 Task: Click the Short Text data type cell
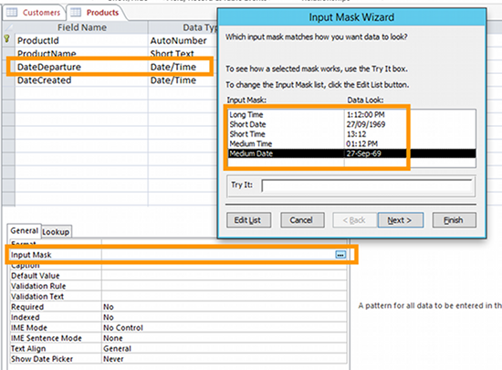[x=183, y=53]
